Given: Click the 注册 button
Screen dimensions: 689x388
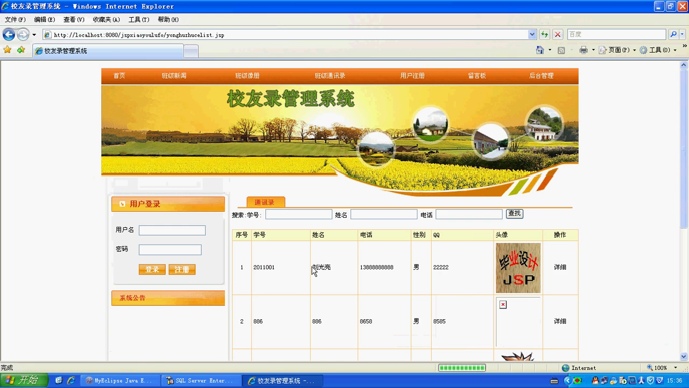Looking at the screenshot, I should tap(182, 269).
